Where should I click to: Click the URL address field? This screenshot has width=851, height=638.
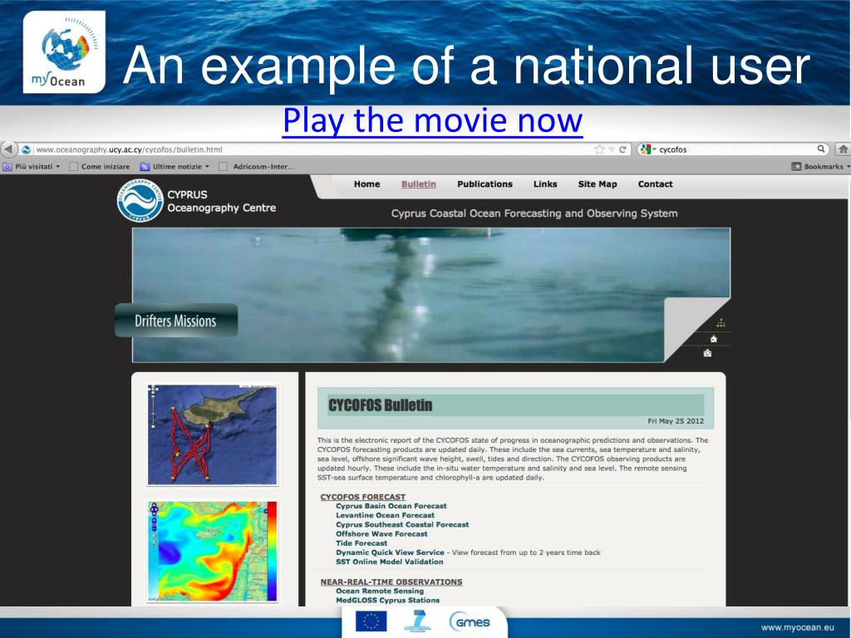(317, 150)
